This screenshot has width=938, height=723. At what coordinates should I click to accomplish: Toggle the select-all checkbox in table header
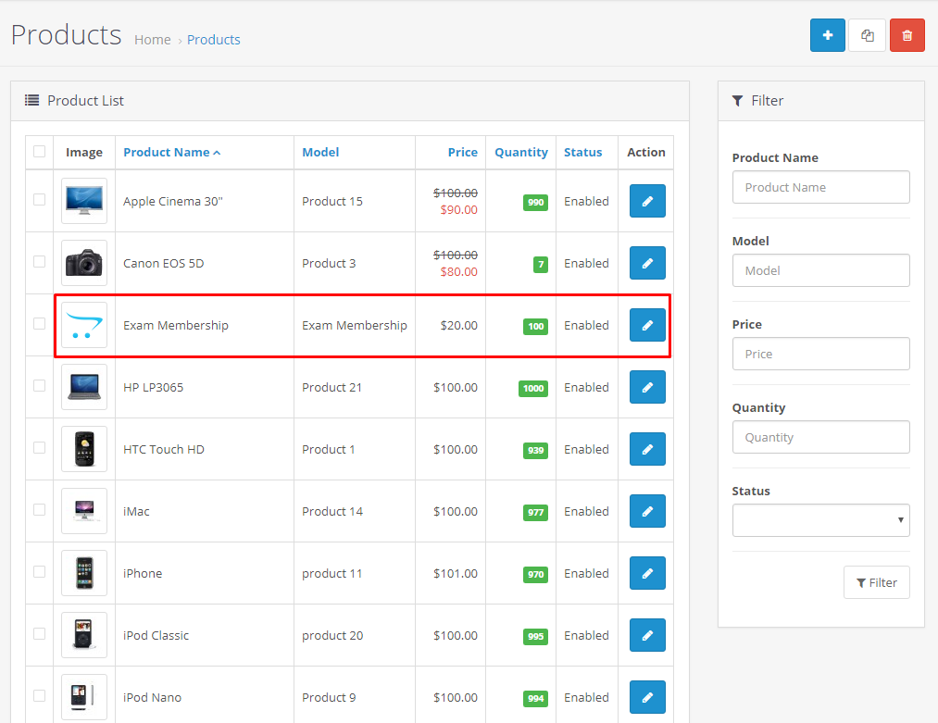click(x=40, y=151)
